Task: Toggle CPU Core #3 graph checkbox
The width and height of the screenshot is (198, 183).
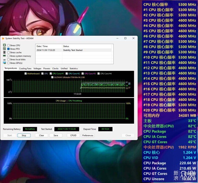Action: pos(82,74)
